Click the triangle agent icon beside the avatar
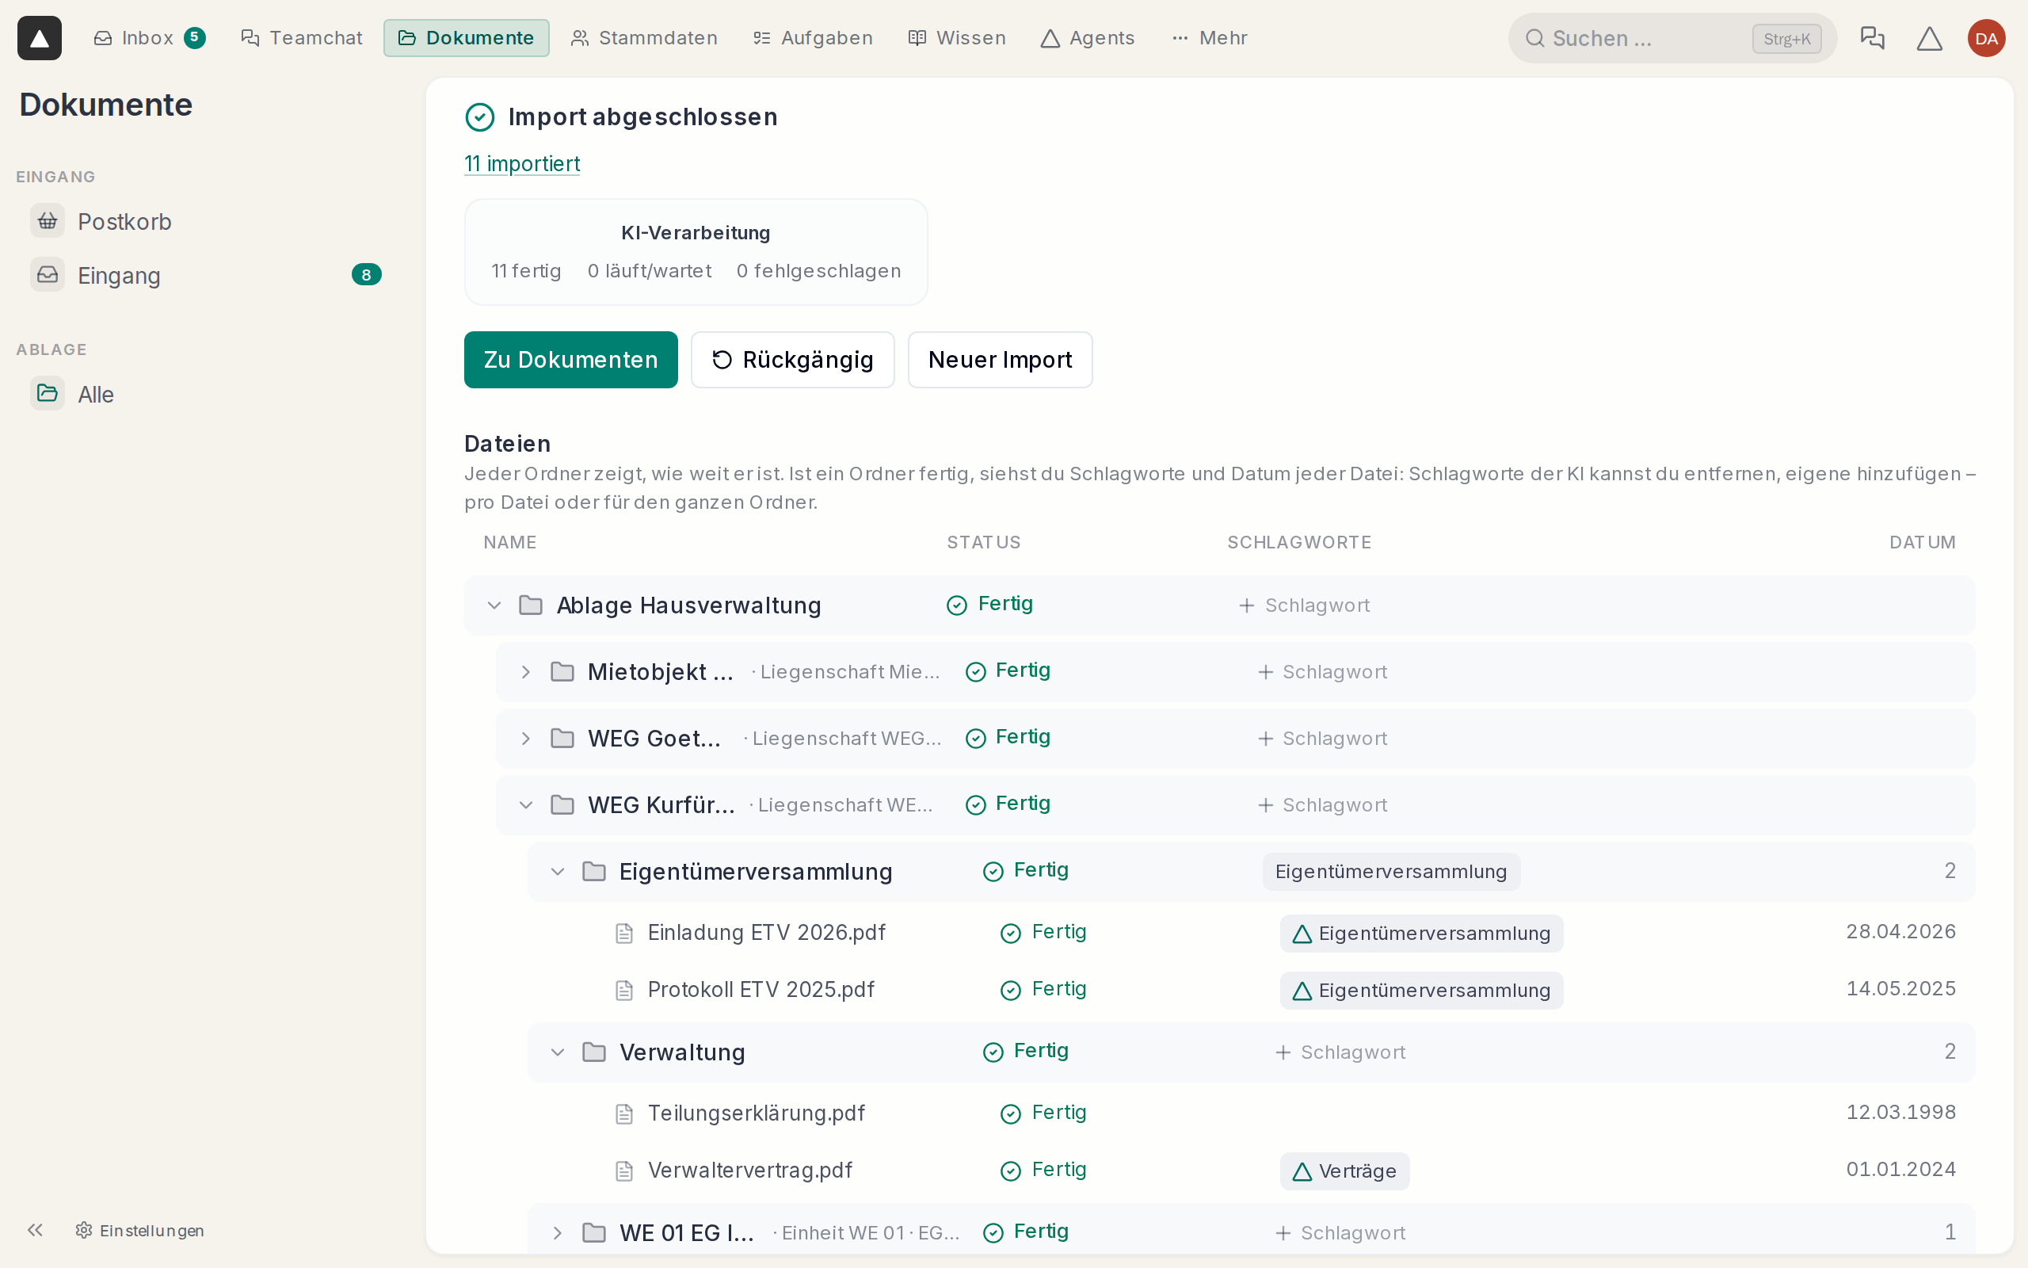 click(x=1929, y=38)
